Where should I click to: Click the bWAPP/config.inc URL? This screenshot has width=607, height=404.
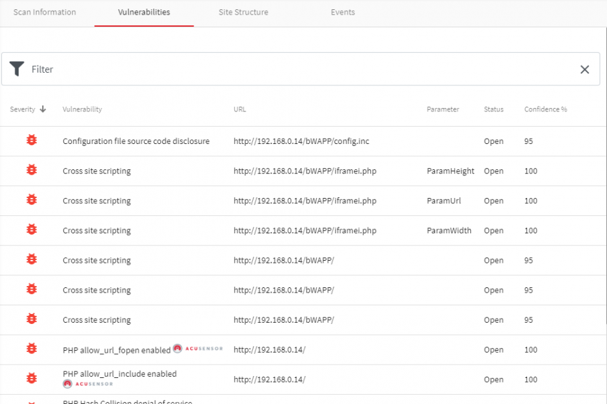click(301, 141)
